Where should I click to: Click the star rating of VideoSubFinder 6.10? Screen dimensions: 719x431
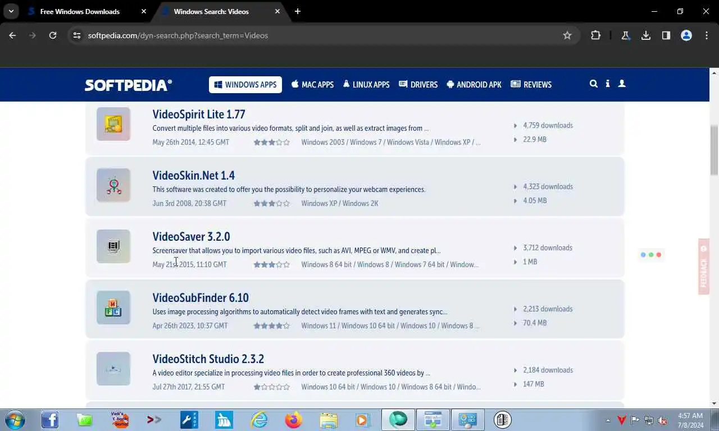[271, 325]
